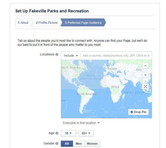This screenshot has width=166, height=148.
Task: Open maximum age 65+ dropdown
Action: (x=86, y=133)
